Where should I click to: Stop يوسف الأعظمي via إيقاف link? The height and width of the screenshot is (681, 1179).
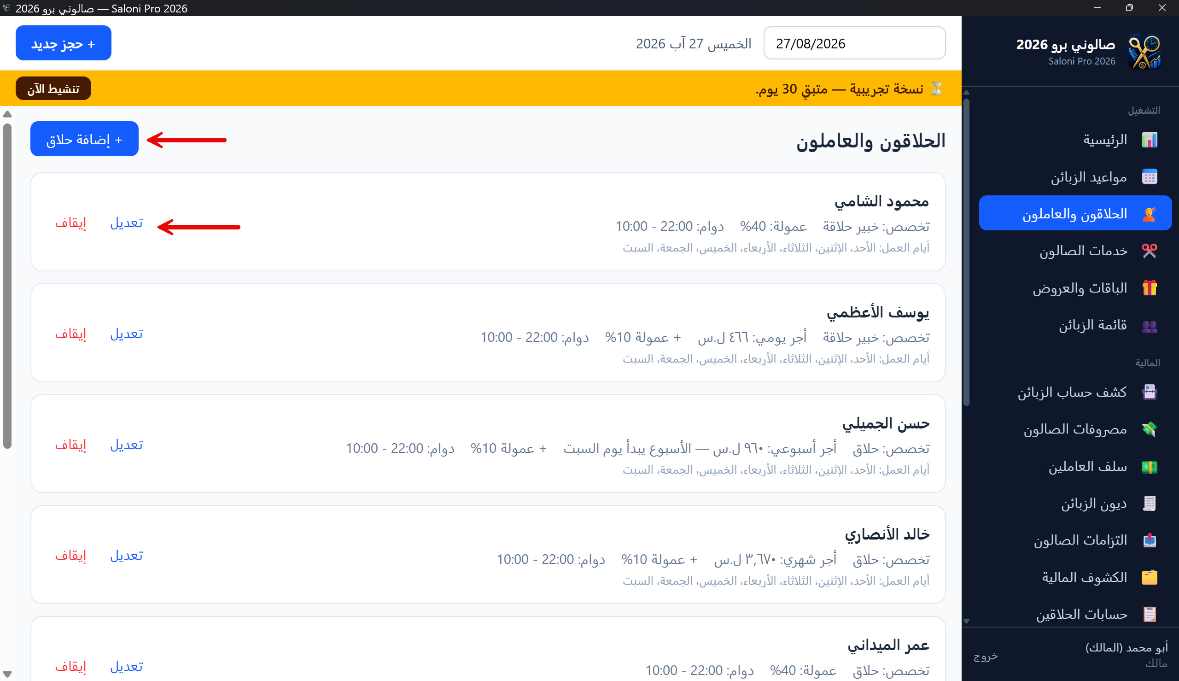[x=70, y=334]
